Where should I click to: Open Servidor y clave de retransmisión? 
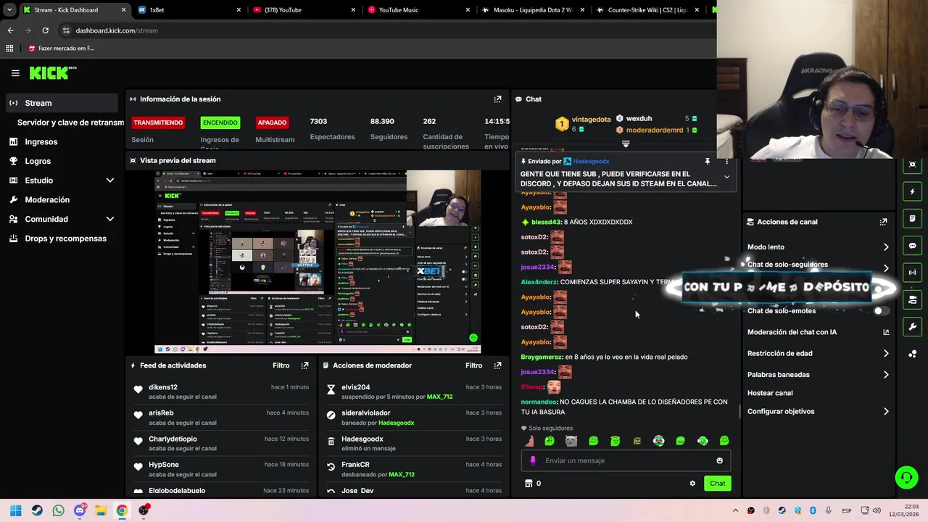(x=70, y=123)
